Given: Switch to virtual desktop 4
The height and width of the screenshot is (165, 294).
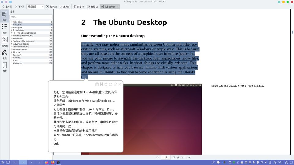Looking at the screenshot, I should 40,162.
